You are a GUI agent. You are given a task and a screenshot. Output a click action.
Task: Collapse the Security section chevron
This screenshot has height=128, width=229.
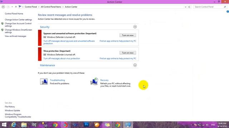click(135, 27)
